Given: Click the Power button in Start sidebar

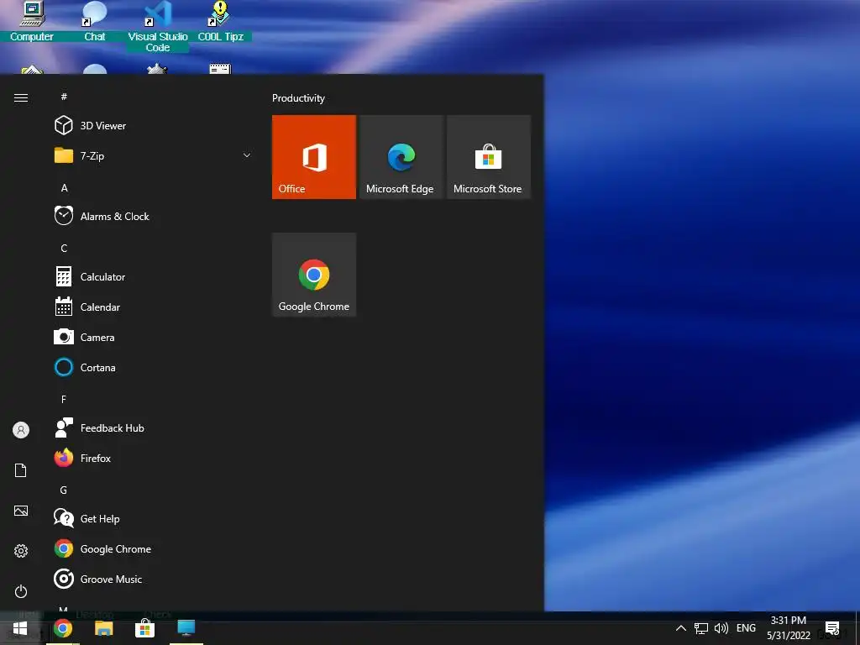Looking at the screenshot, I should point(21,591).
